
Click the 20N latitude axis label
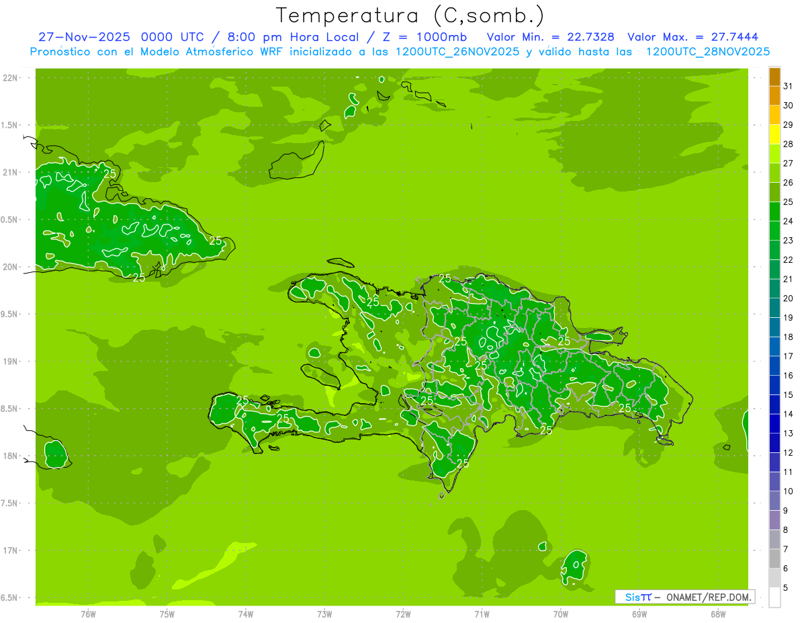pos(10,267)
